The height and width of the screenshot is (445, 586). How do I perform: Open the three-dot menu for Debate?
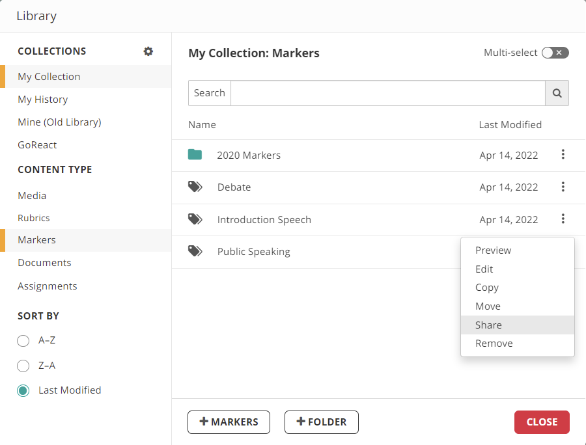point(563,187)
